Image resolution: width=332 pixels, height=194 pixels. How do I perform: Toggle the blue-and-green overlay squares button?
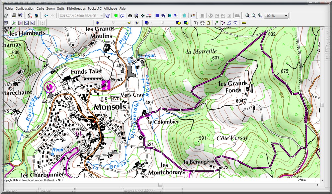[x=186, y=23]
